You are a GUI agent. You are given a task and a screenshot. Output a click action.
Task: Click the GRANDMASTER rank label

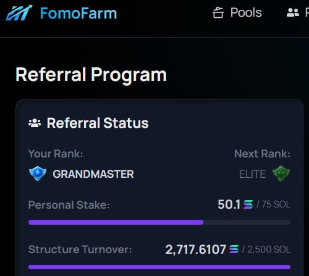[x=93, y=174]
